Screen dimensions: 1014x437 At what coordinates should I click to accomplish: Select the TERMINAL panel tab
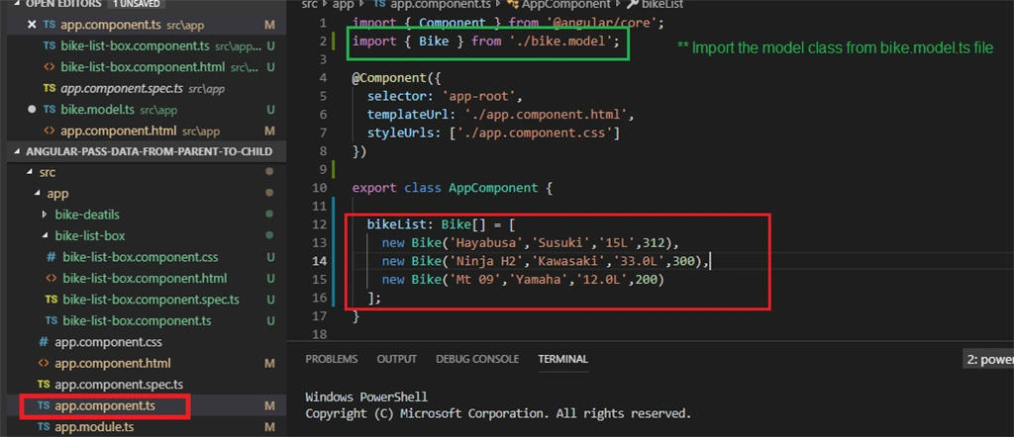562,359
